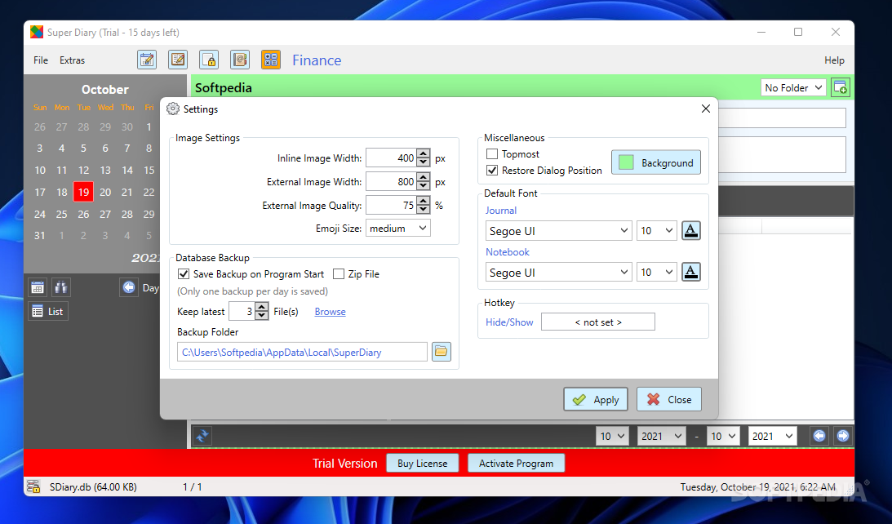The image size is (892, 524).
Task: Click the Journal label in Default Font
Action: 500,211
